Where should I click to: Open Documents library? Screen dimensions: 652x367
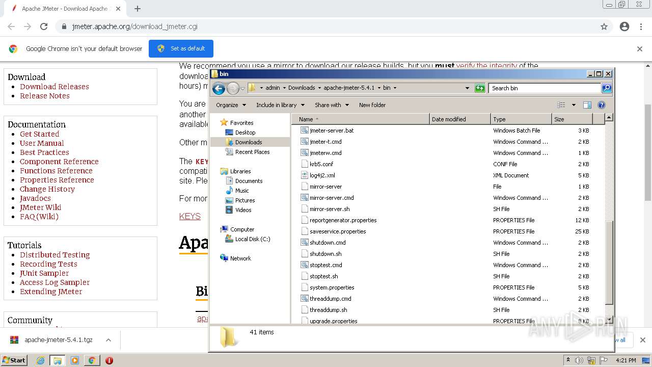click(249, 181)
